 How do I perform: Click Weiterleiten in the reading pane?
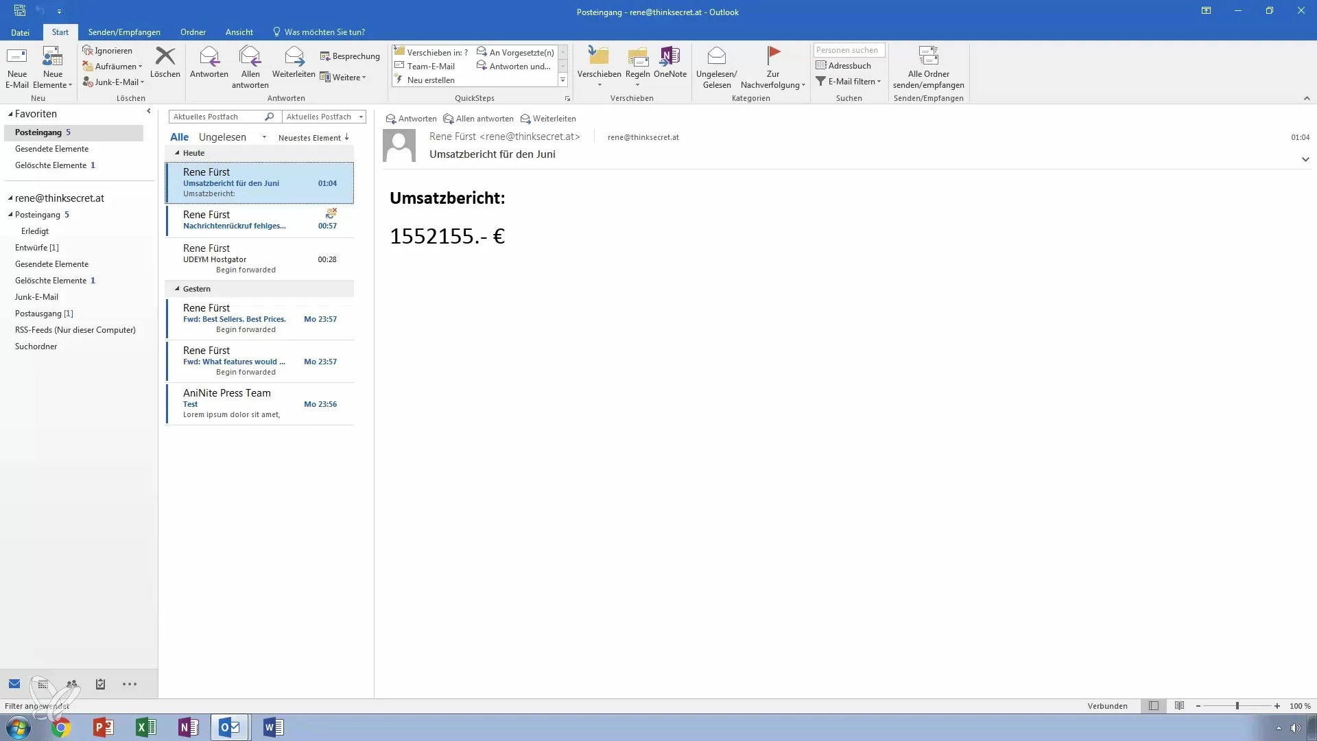coord(548,119)
